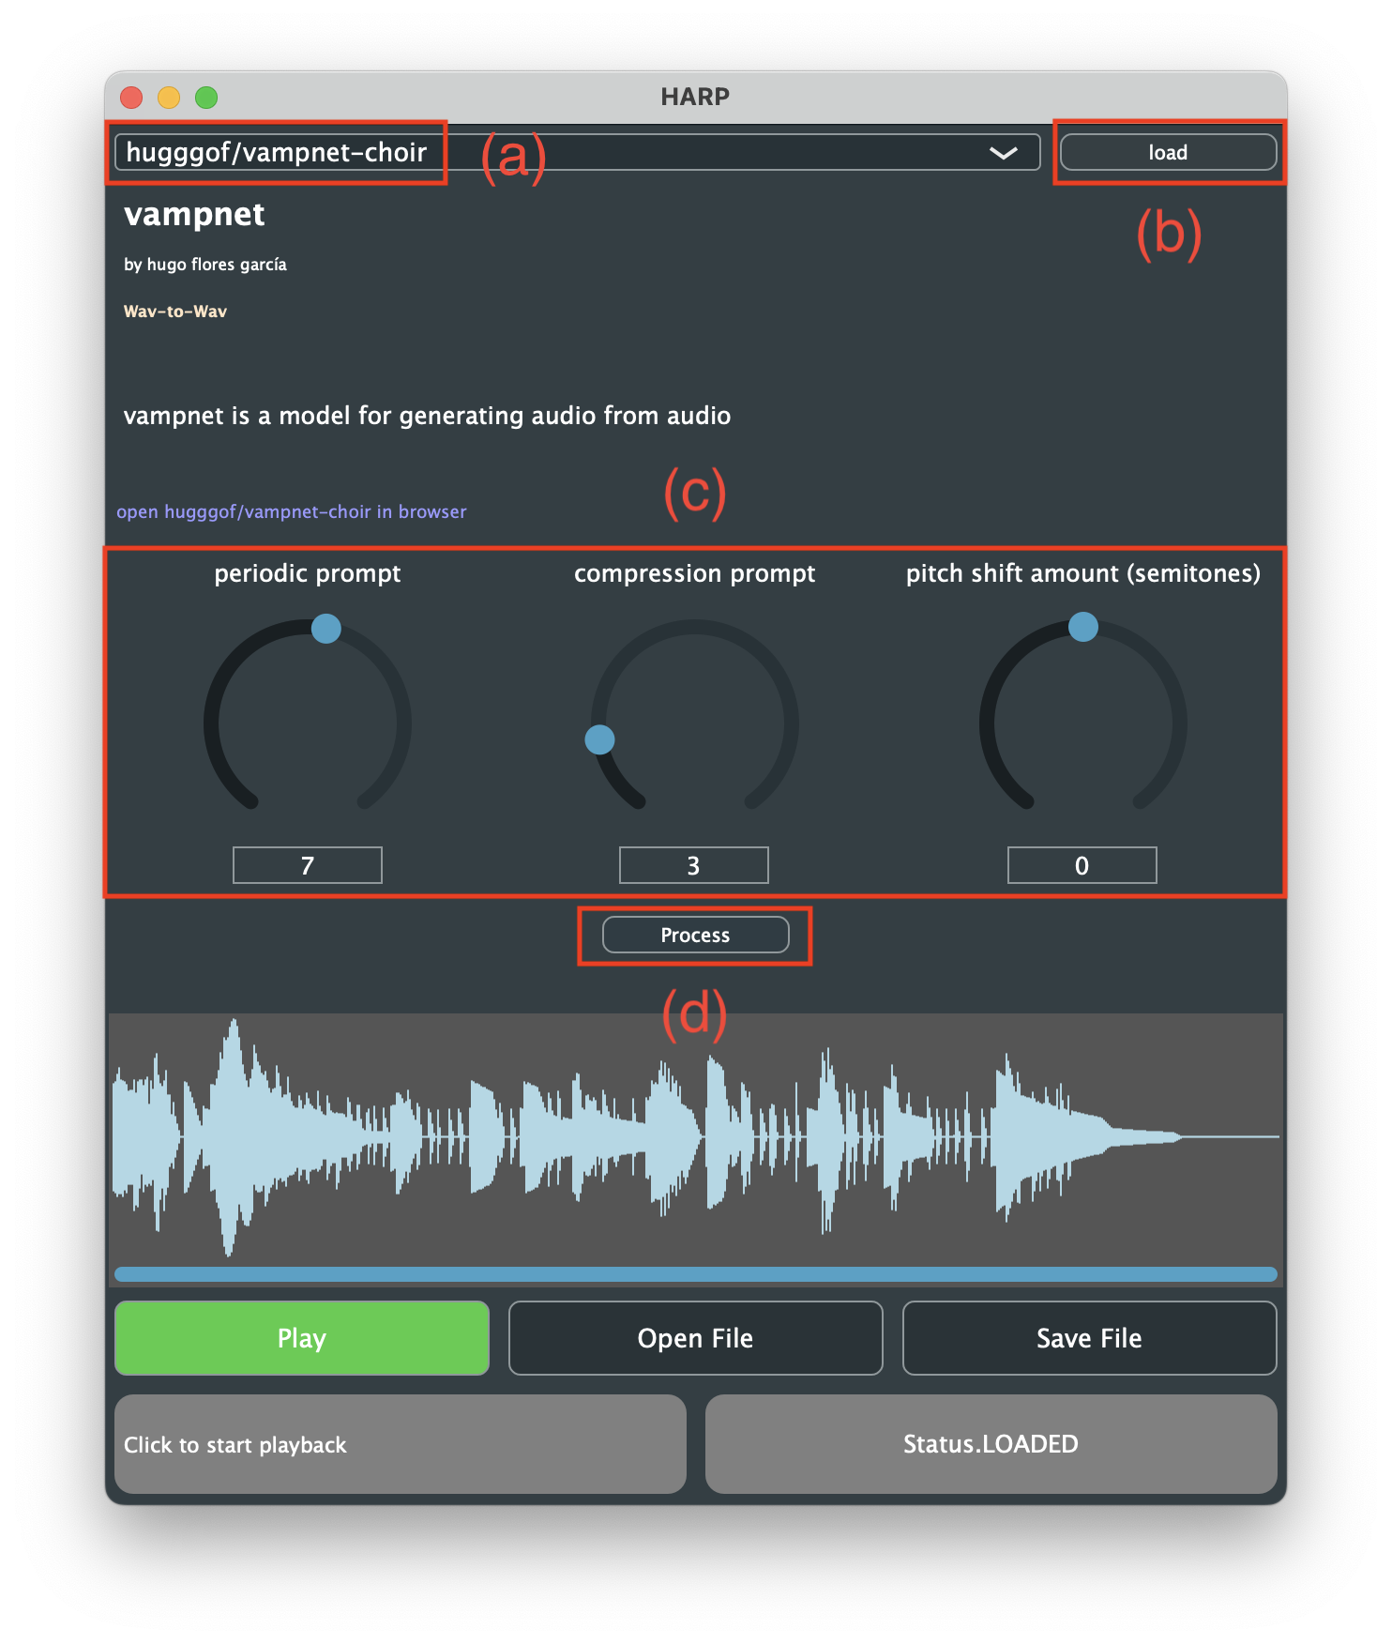Image resolution: width=1392 pixels, height=1644 pixels.
Task: Click the pitch shift amount knob handle
Action: point(1083,626)
